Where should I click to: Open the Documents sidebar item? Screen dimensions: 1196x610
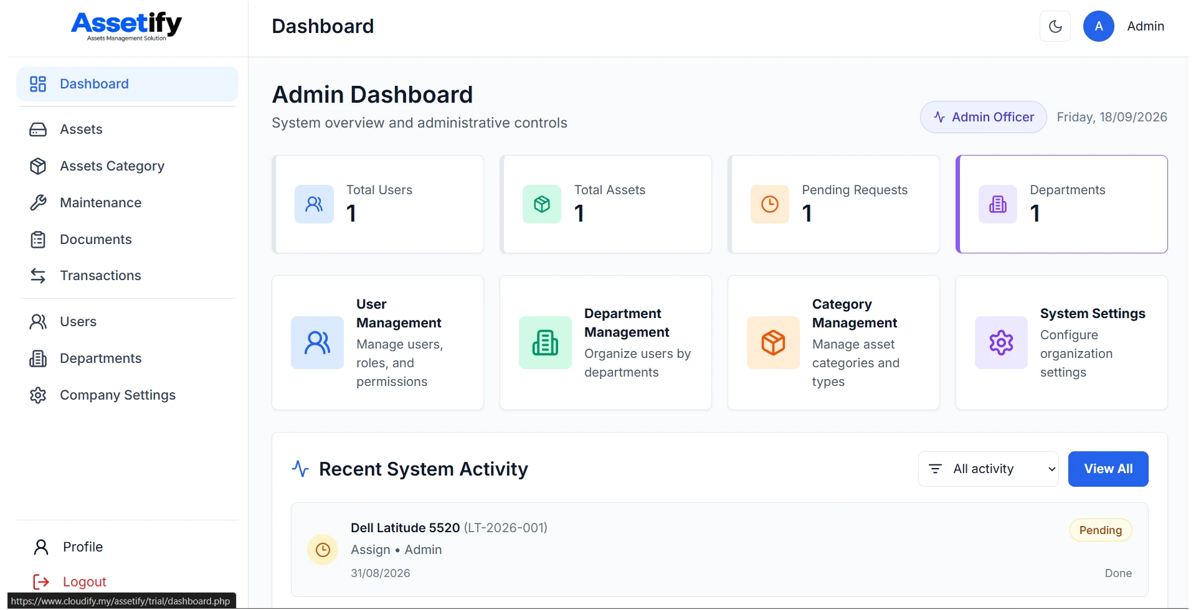click(127, 240)
